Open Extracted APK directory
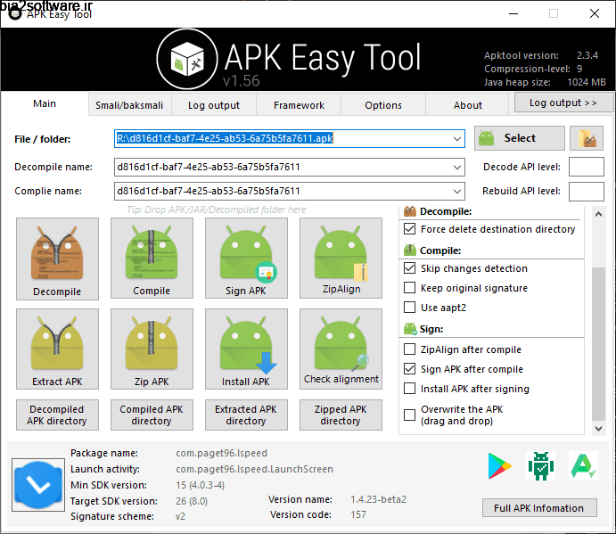616x534 pixels. coord(246,415)
